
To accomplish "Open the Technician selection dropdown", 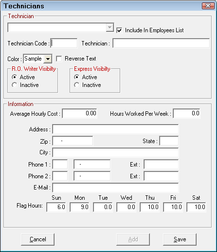I will point(109,27).
